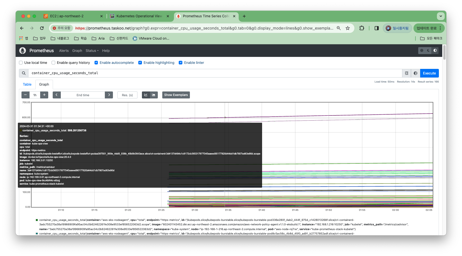Open browser zoom magnifier icon
The height and width of the screenshot is (256, 462).
[x=339, y=28]
